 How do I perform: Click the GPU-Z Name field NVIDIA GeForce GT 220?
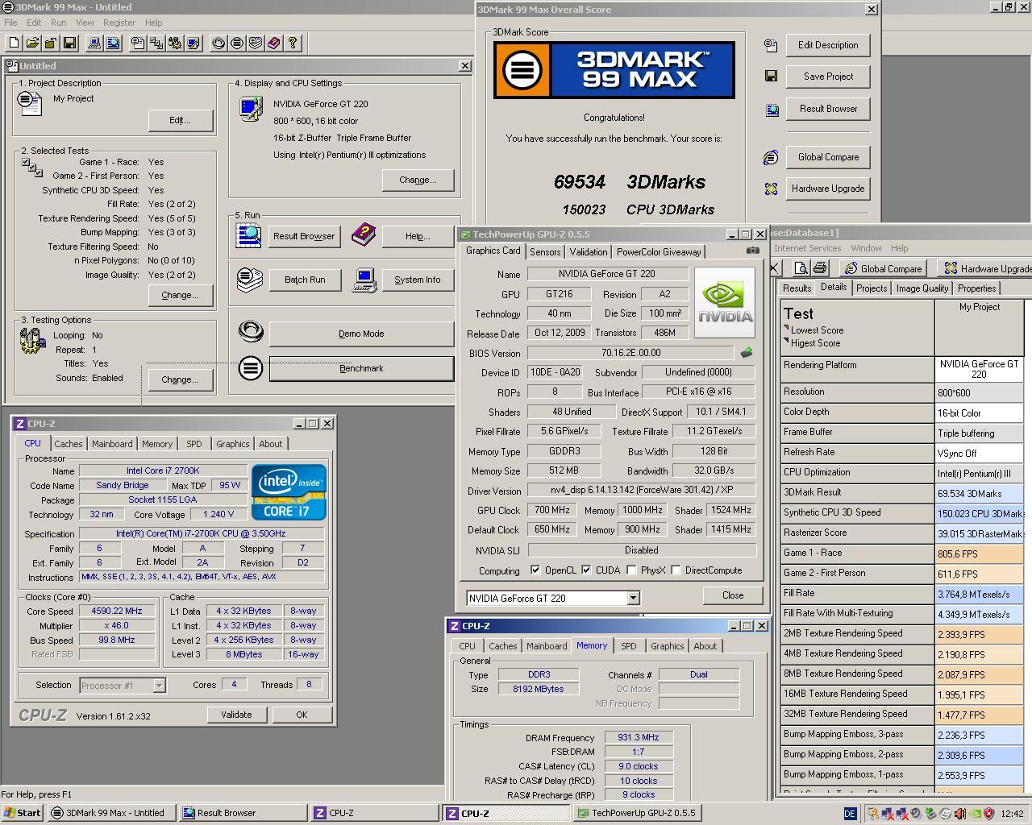pos(607,274)
